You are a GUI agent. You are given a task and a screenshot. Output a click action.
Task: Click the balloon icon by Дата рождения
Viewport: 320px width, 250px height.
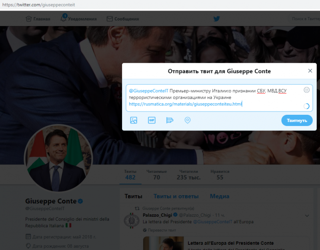[28, 246]
